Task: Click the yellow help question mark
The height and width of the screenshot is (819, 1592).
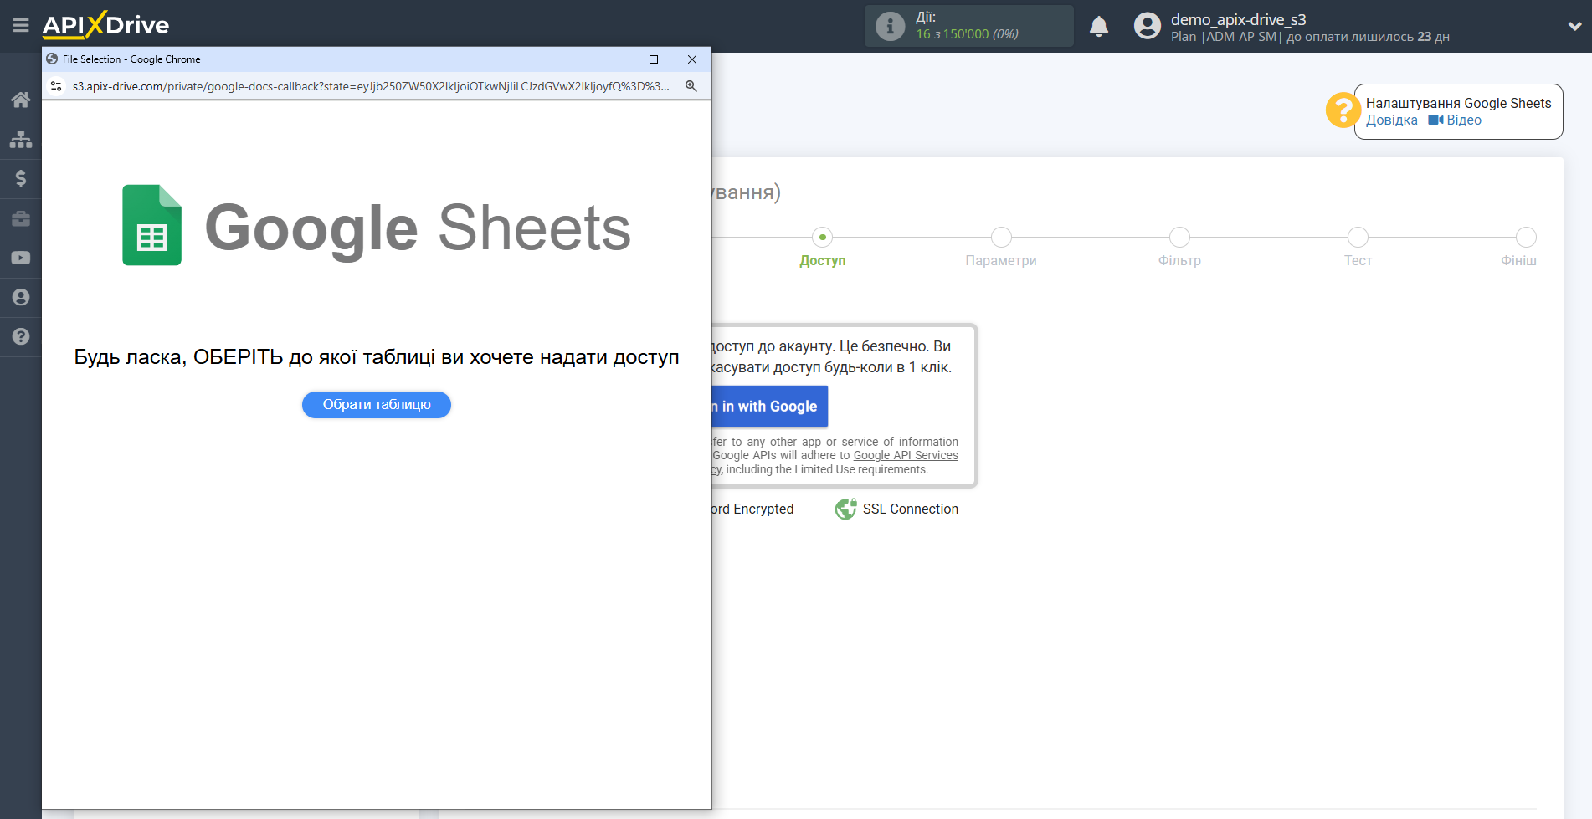Action: click(x=1343, y=110)
